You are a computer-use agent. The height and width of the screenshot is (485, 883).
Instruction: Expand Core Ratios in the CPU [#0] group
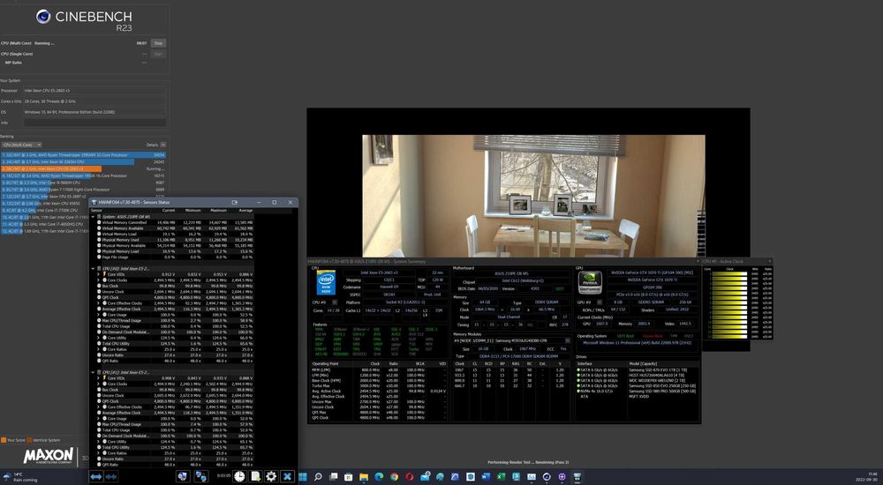click(x=98, y=349)
